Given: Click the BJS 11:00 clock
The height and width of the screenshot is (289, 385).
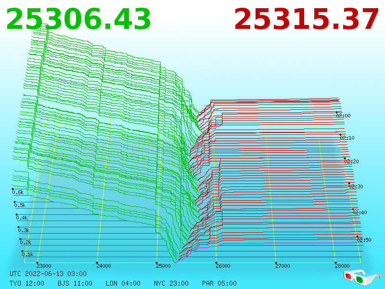Looking at the screenshot, I should point(75,283).
